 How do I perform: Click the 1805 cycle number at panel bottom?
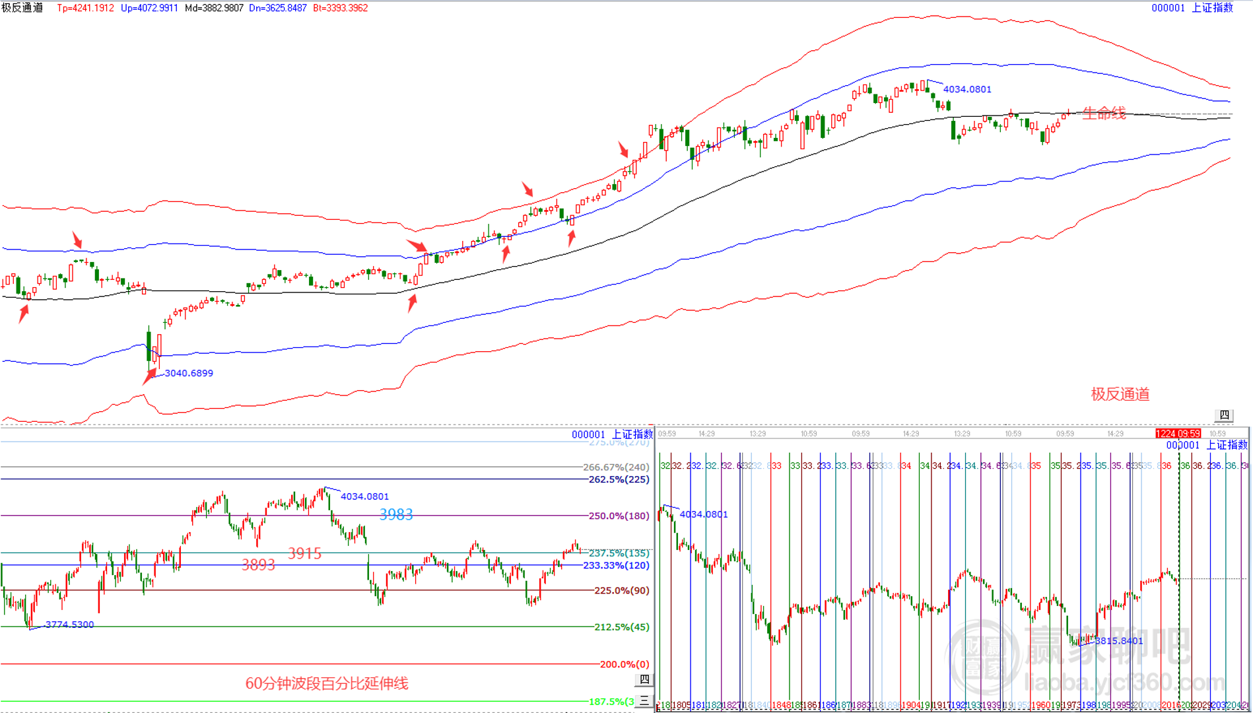click(x=681, y=706)
